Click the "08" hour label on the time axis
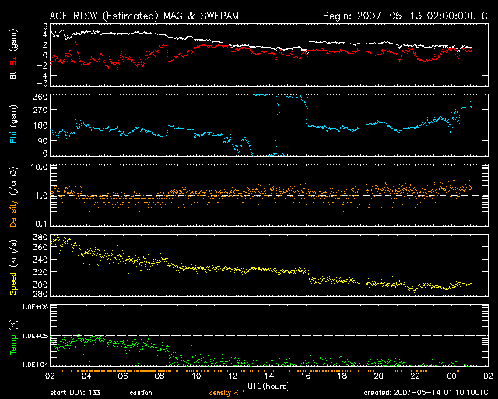The image size is (498, 399). (160, 376)
